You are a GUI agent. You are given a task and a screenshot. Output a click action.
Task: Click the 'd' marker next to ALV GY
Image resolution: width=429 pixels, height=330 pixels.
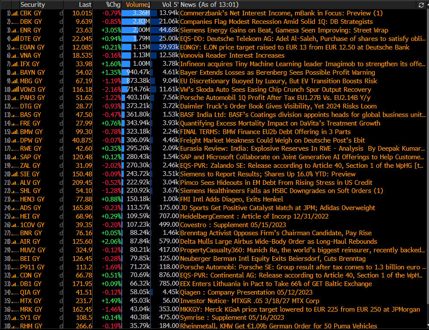[x=61, y=183]
